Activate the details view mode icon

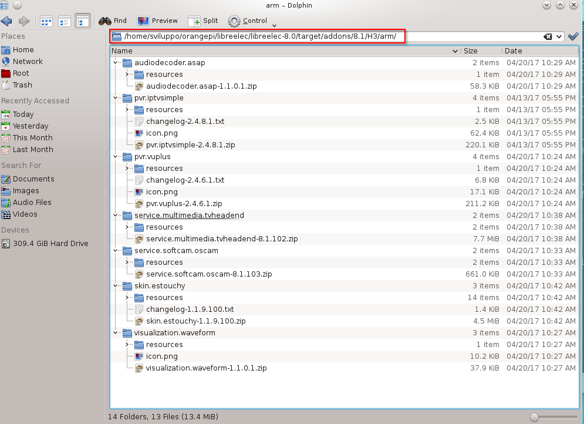(83, 20)
